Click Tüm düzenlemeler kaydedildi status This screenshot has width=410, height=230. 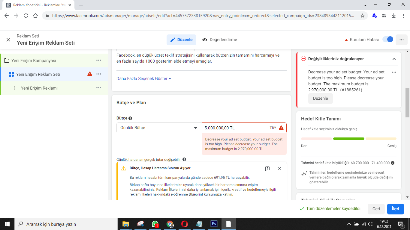click(x=330, y=209)
